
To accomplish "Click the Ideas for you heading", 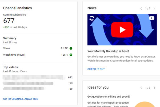I will 98,87.
